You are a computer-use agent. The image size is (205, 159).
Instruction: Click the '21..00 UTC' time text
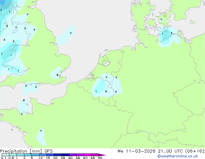170,151
